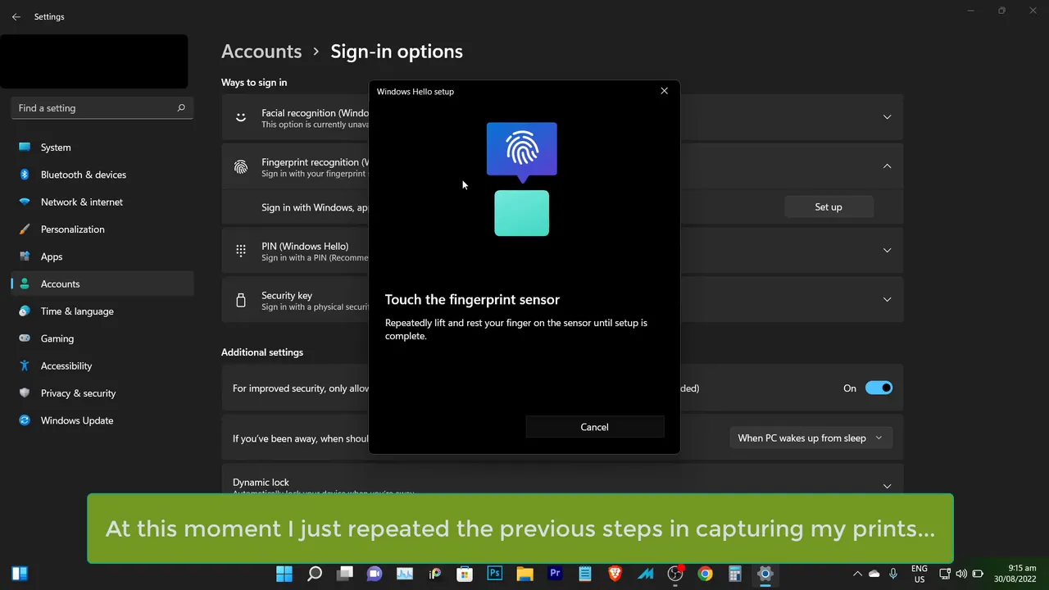This screenshot has height=590, width=1049.
Task: Expand Security key option chevron
Action: [x=887, y=299]
